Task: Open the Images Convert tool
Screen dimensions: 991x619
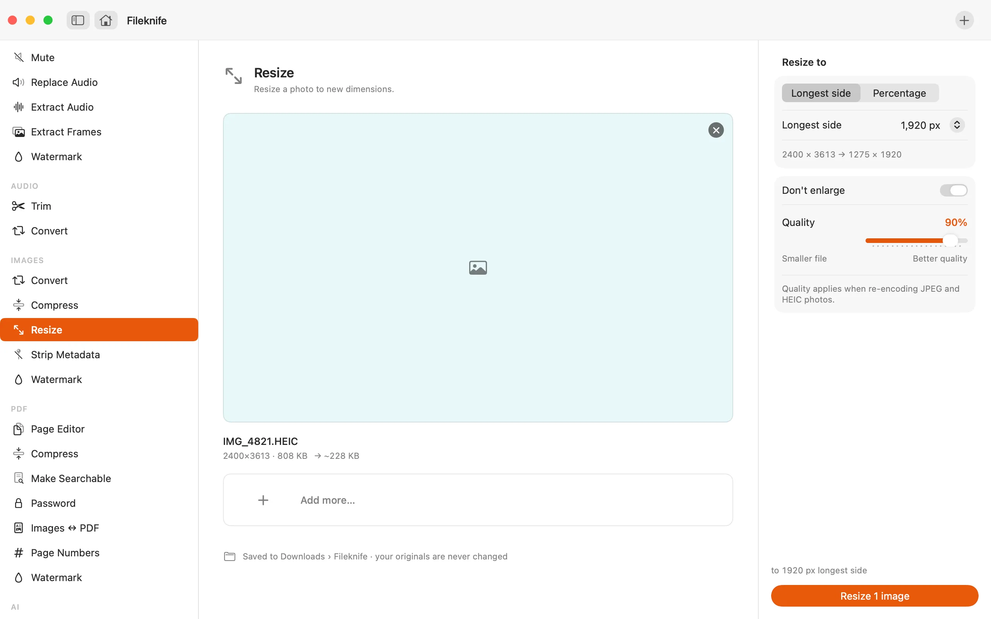Action: pyautogui.click(x=99, y=280)
